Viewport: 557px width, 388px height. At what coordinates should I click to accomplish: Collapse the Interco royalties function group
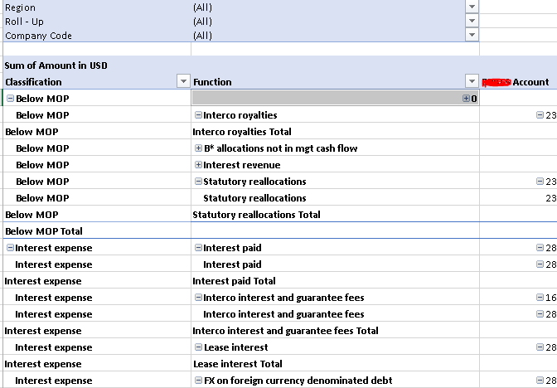click(x=198, y=115)
